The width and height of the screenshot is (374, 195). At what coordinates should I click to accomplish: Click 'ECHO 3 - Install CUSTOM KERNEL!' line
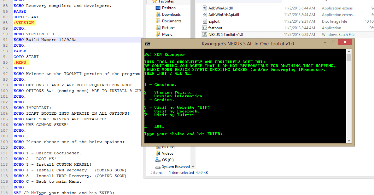coord(52,164)
